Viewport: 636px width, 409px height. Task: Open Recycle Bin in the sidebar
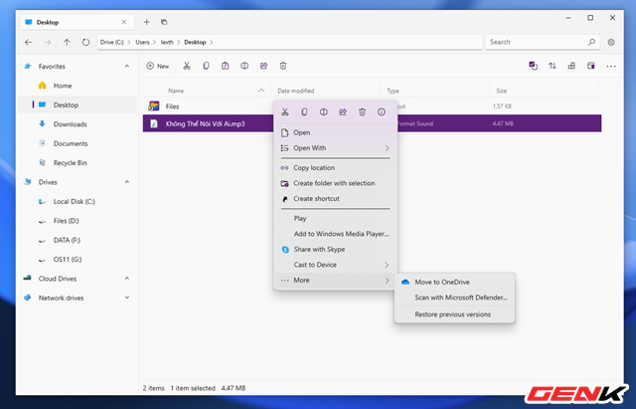coord(78,163)
